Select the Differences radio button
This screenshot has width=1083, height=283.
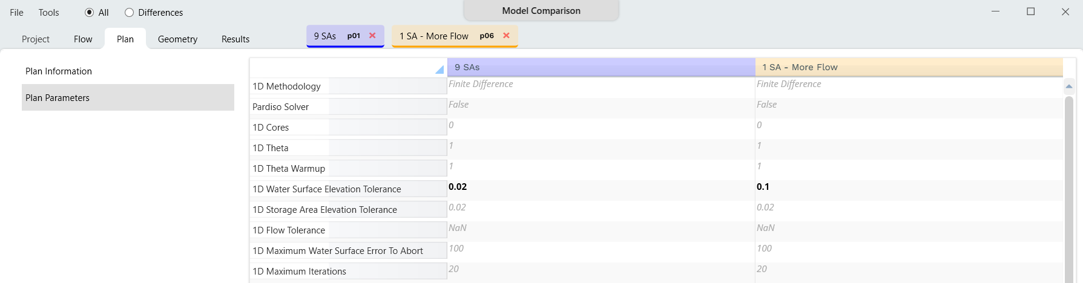pos(130,13)
